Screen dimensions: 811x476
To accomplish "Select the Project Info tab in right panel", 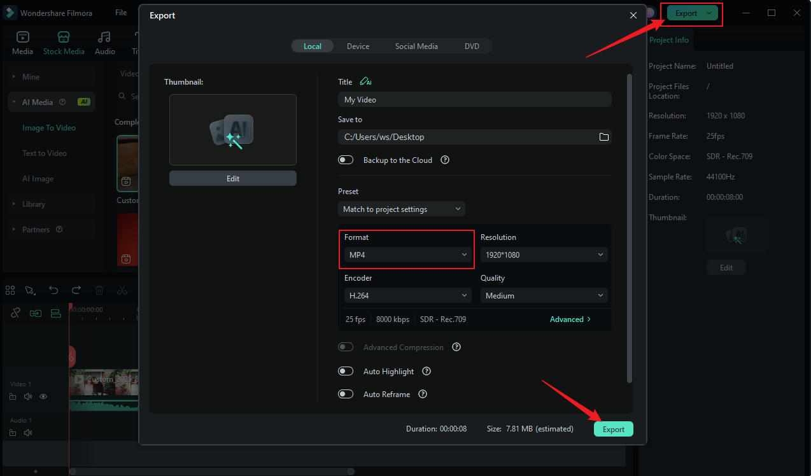I will tap(668, 40).
